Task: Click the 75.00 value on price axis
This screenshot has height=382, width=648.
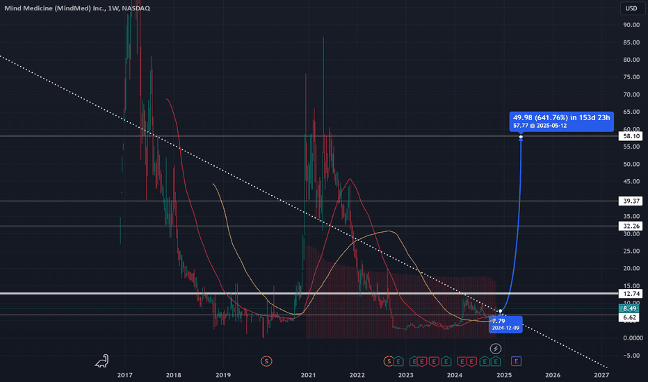Action: [x=631, y=77]
